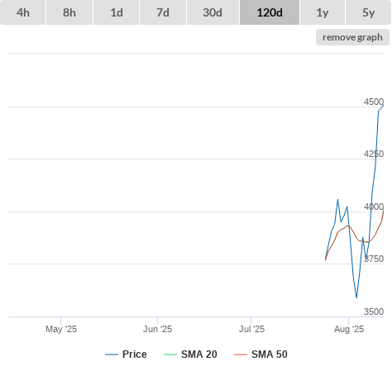The width and height of the screenshot is (392, 376).
Task: Toggle the SMA 50 legend entry
Action: (x=261, y=355)
